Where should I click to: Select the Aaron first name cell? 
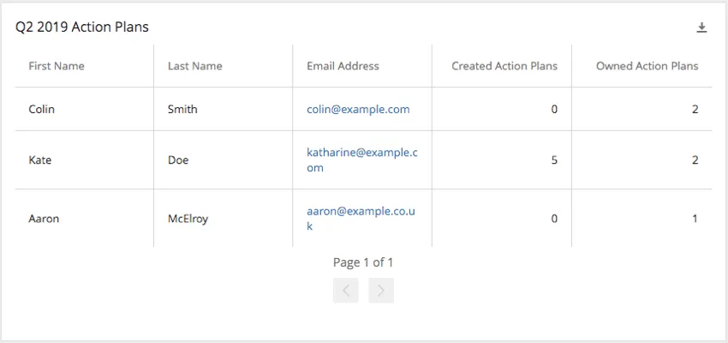click(x=44, y=219)
